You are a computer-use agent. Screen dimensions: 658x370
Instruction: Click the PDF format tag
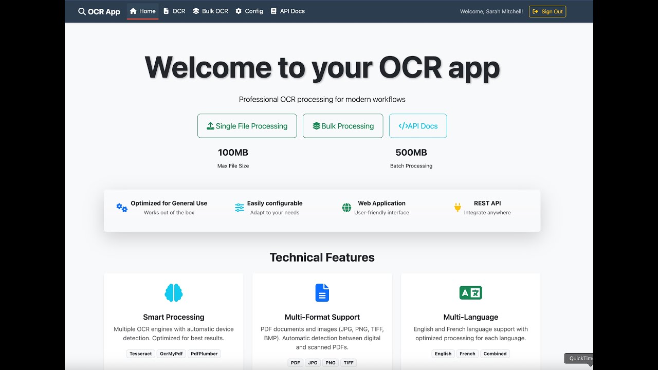click(296, 363)
